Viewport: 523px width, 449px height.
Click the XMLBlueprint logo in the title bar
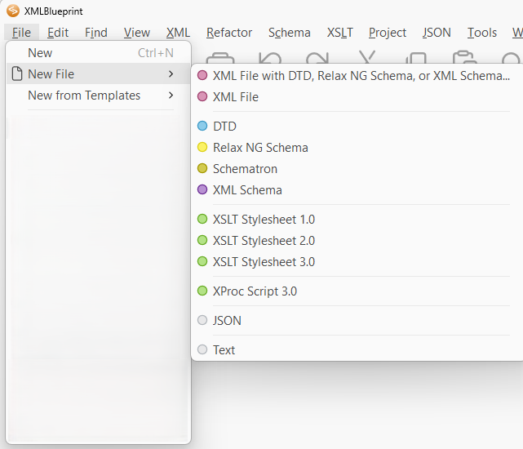pyautogui.click(x=12, y=11)
